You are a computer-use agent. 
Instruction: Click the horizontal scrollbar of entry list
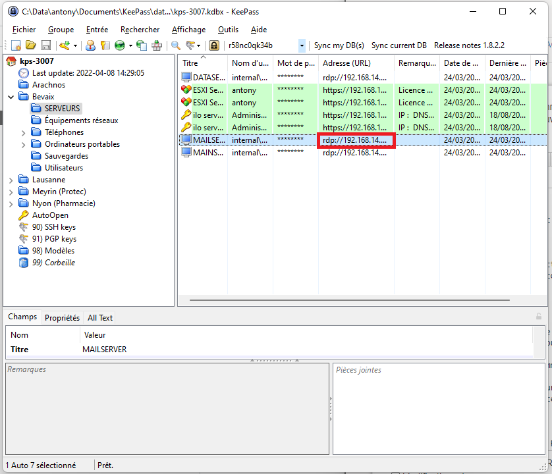350,300
